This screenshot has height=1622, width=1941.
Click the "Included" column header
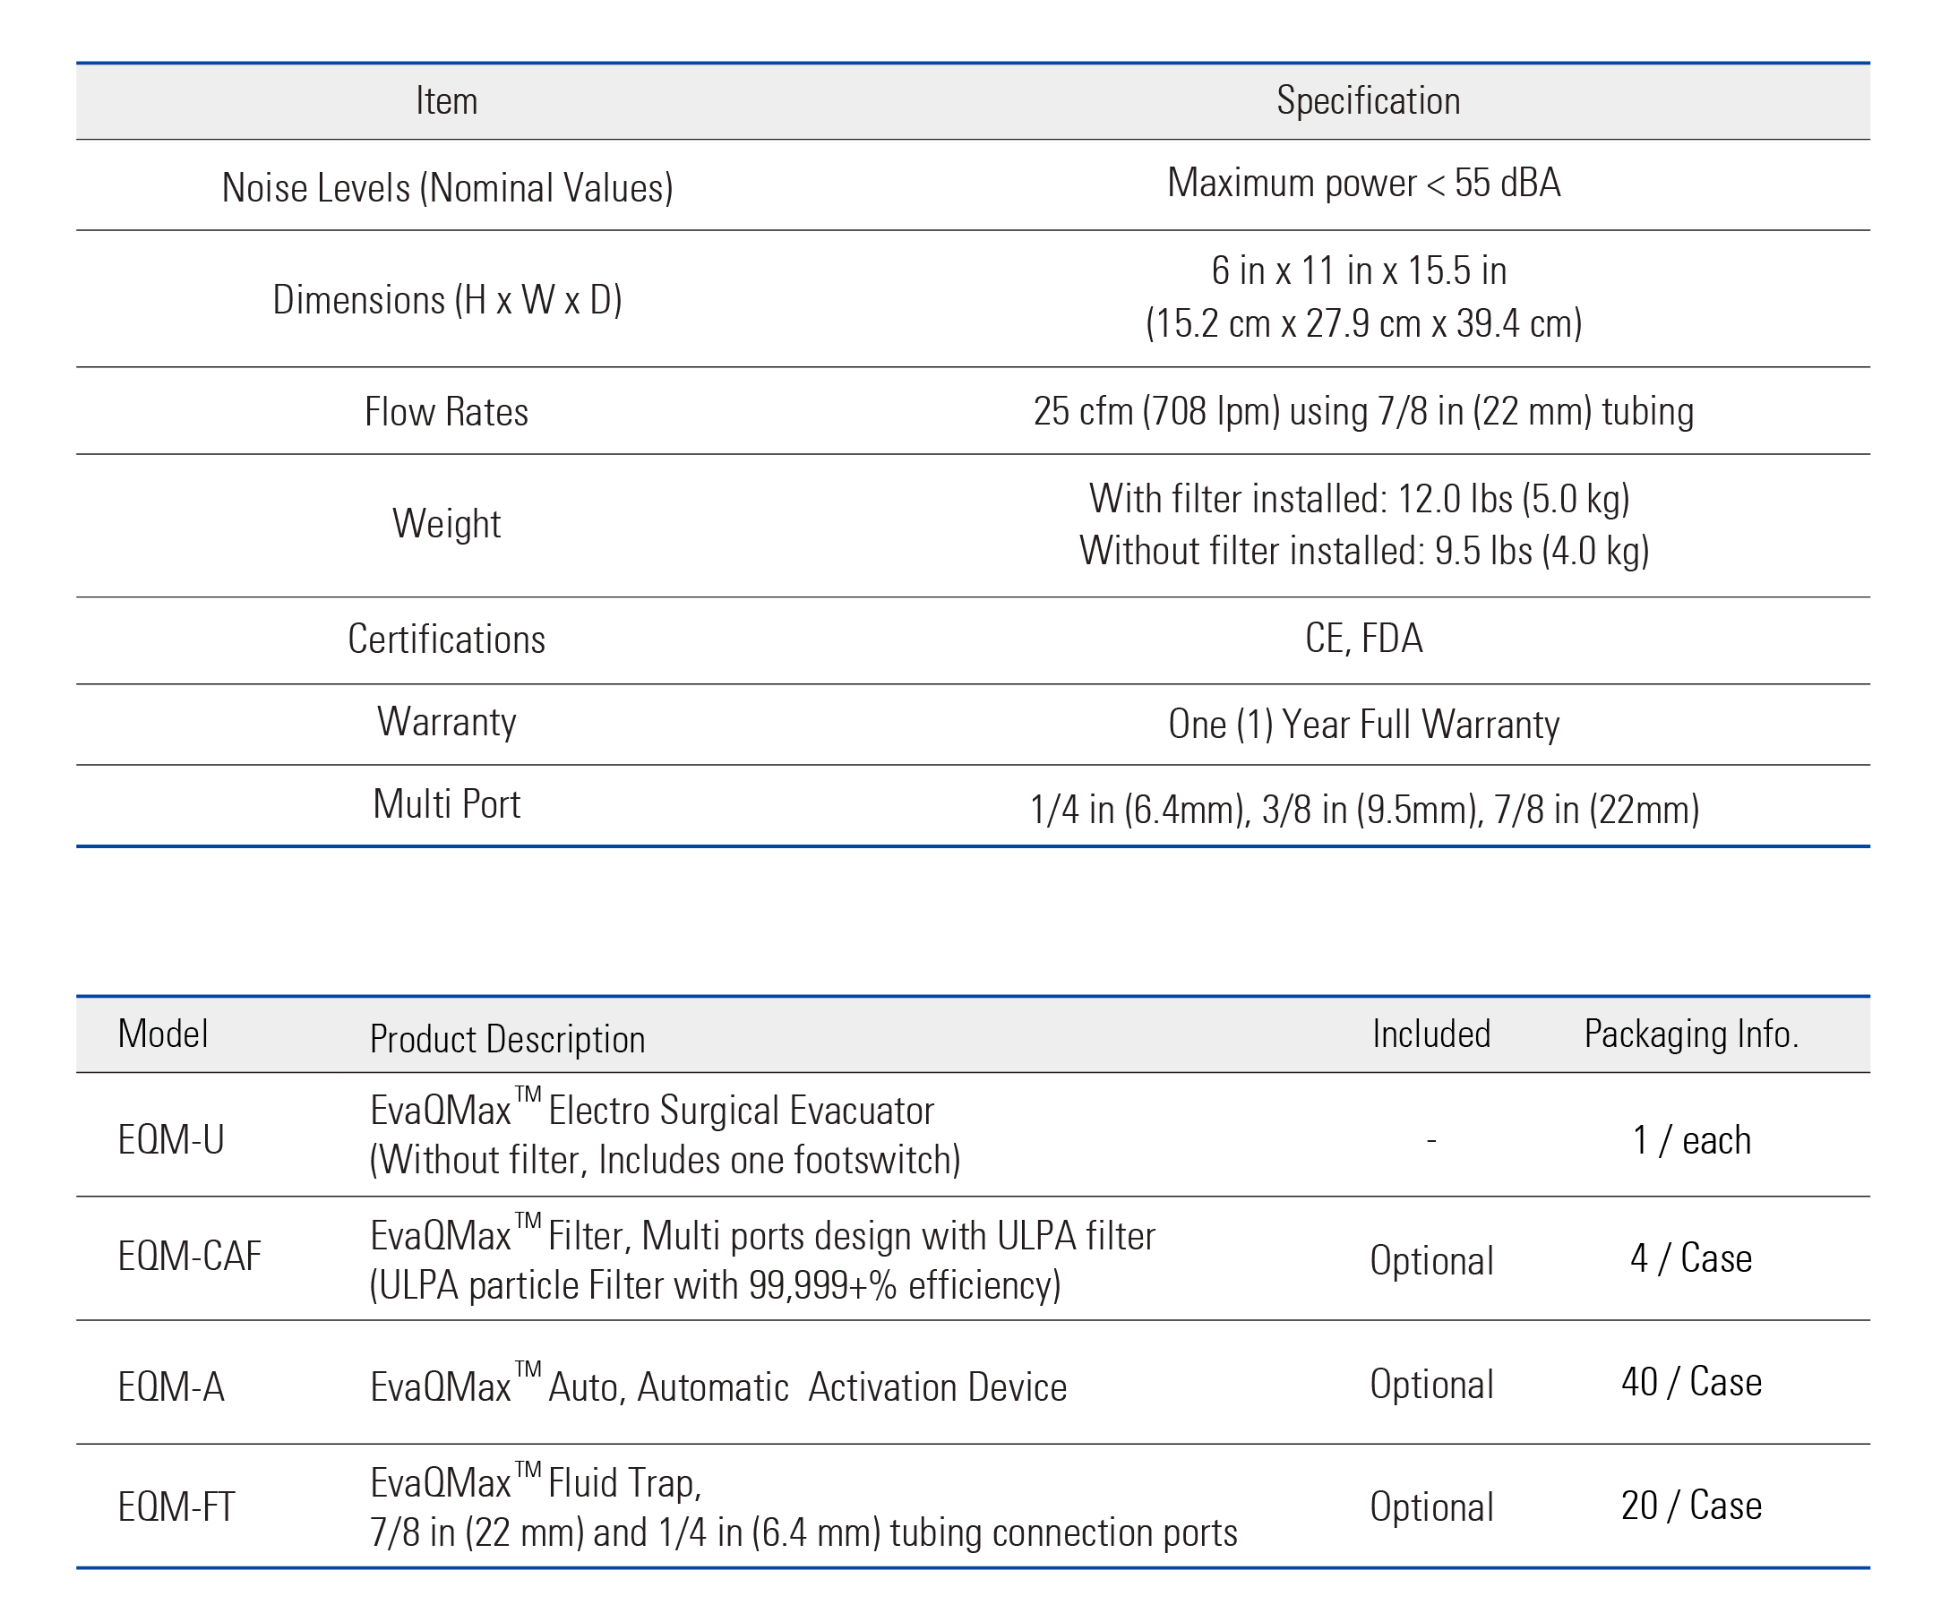1430,1034
